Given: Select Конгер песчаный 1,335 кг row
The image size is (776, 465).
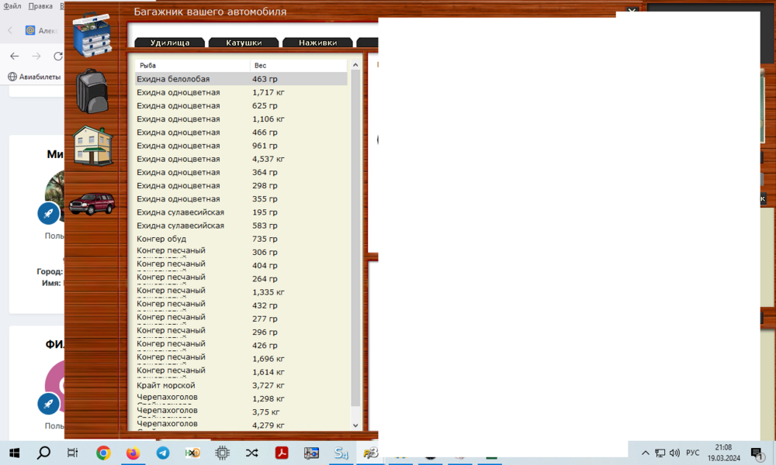Looking at the screenshot, I should [241, 292].
